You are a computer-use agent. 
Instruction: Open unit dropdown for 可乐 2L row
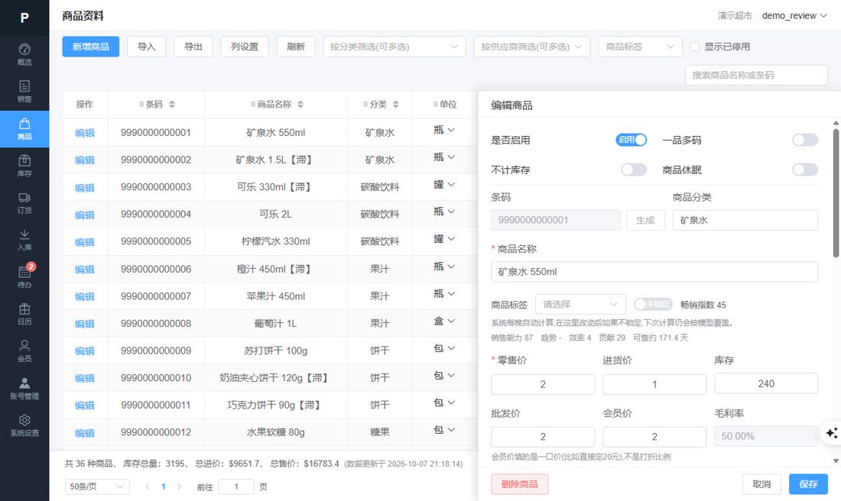point(444,212)
